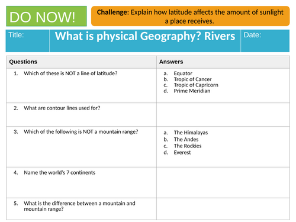The image size is (296, 222).
Task: Click the empty answer cell for contour lines
Action: point(223,115)
